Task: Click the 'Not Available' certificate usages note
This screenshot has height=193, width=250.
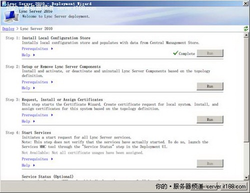Action: [82, 153]
